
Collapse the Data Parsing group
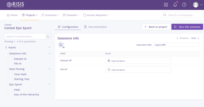coord(49,69)
